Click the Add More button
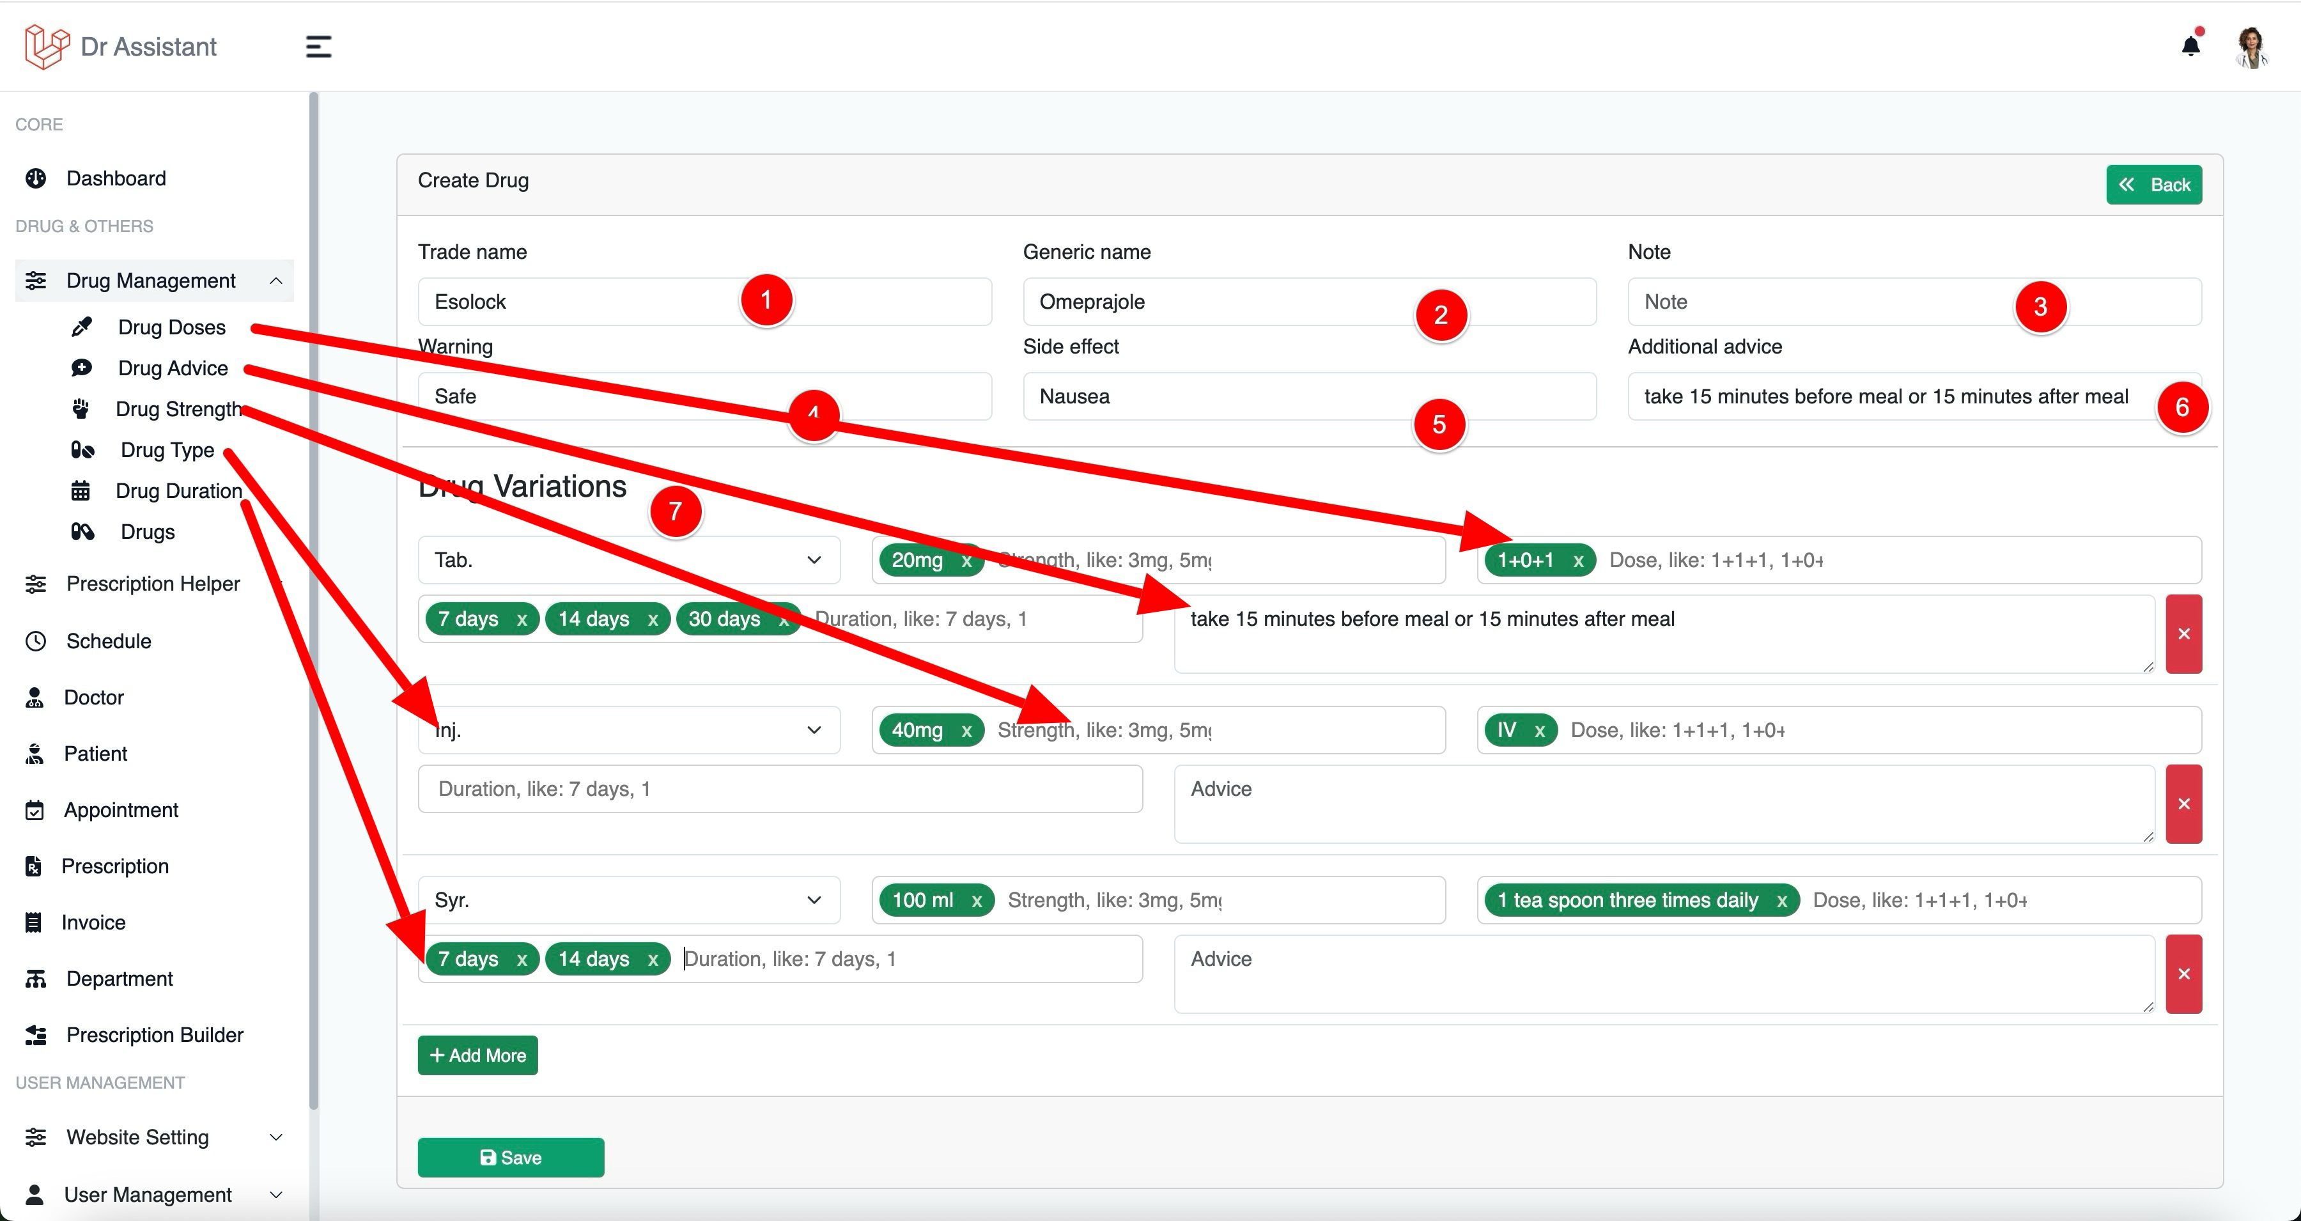The height and width of the screenshot is (1221, 2301). click(478, 1056)
